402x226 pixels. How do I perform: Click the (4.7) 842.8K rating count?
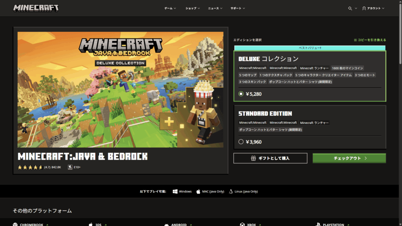point(53,167)
